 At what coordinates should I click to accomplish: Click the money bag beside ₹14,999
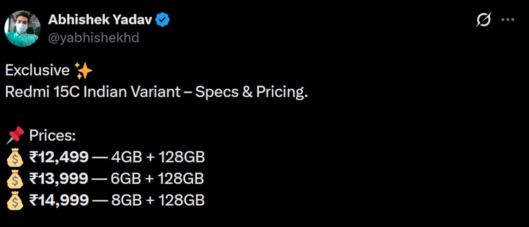pos(15,200)
